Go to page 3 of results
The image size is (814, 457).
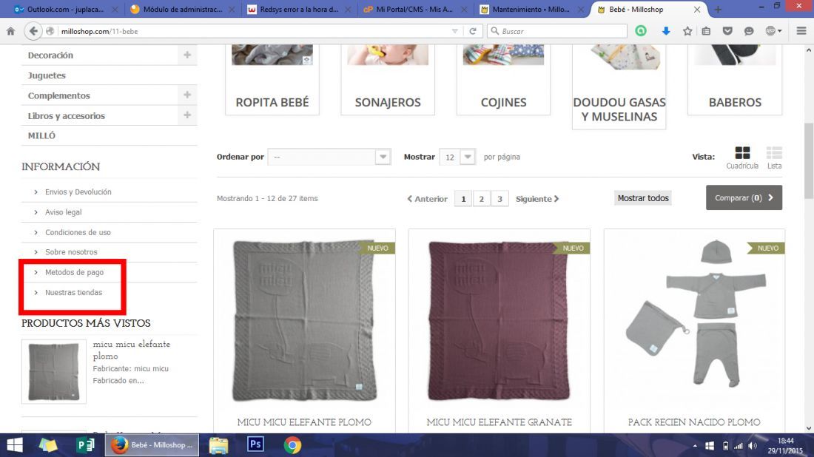pyautogui.click(x=499, y=199)
